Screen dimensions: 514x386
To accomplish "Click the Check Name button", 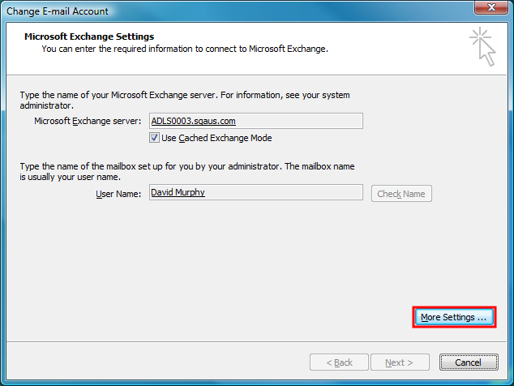I will click(x=401, y=194).
